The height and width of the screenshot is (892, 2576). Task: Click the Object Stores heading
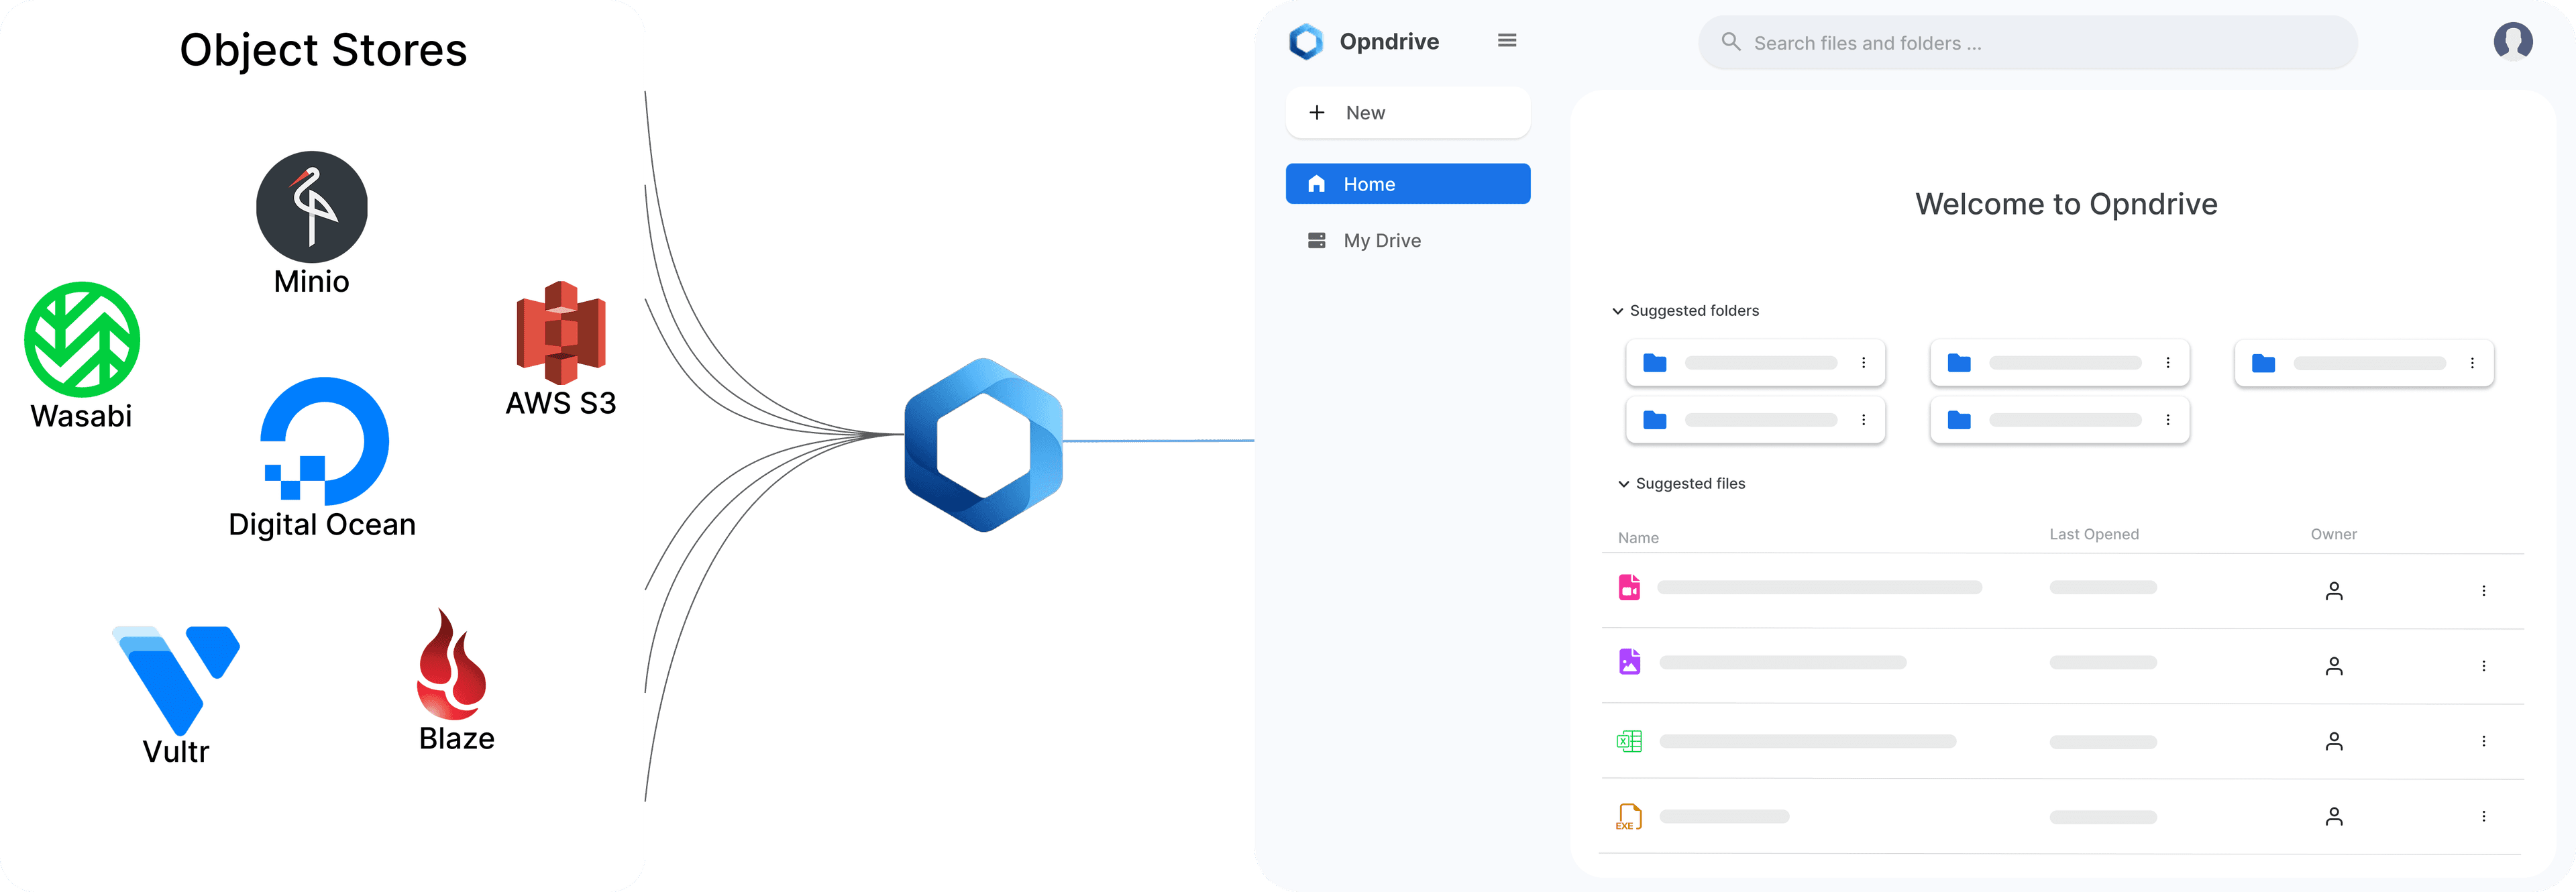pos(323,50)
